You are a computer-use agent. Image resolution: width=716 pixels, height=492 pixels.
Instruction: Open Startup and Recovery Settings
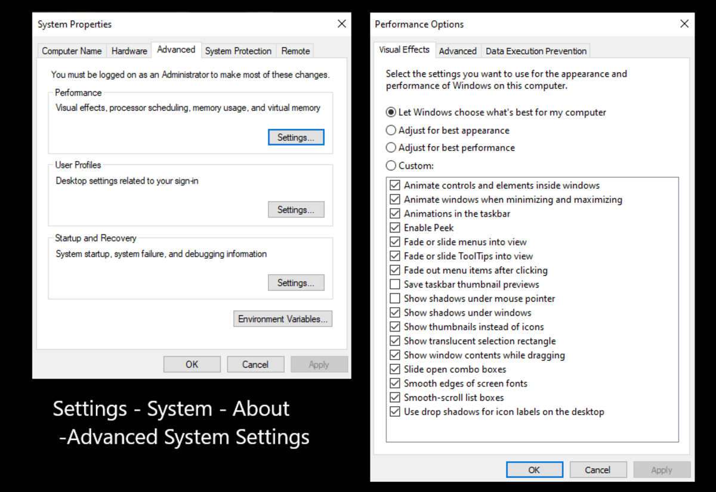(x=296, y=282)
